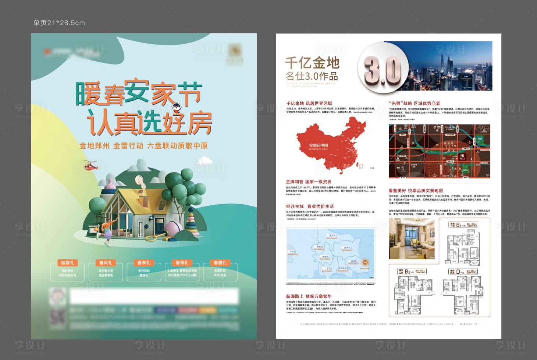537x360 pixels.
Task: Click the 千亿金地 title
Action: [312, 63]
